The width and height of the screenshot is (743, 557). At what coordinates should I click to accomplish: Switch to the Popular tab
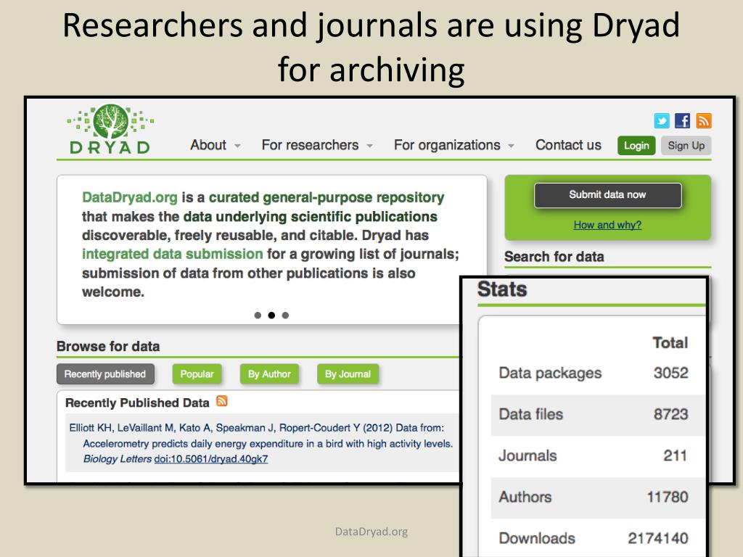tap(197, 374)
